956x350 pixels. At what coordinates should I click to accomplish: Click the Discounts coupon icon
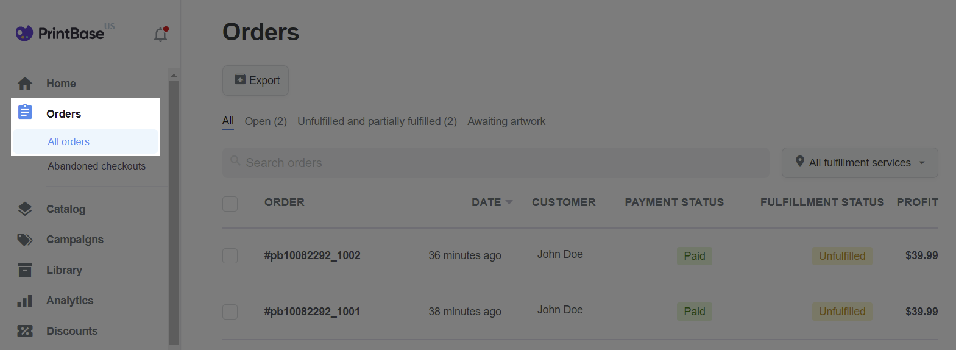click(25, 330)
